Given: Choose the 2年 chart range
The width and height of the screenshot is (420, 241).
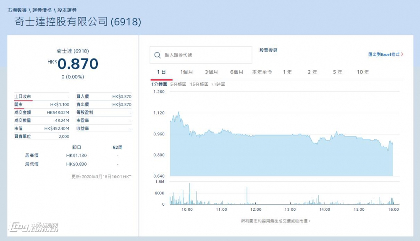Looking at the screenshot, I should 312,72.
